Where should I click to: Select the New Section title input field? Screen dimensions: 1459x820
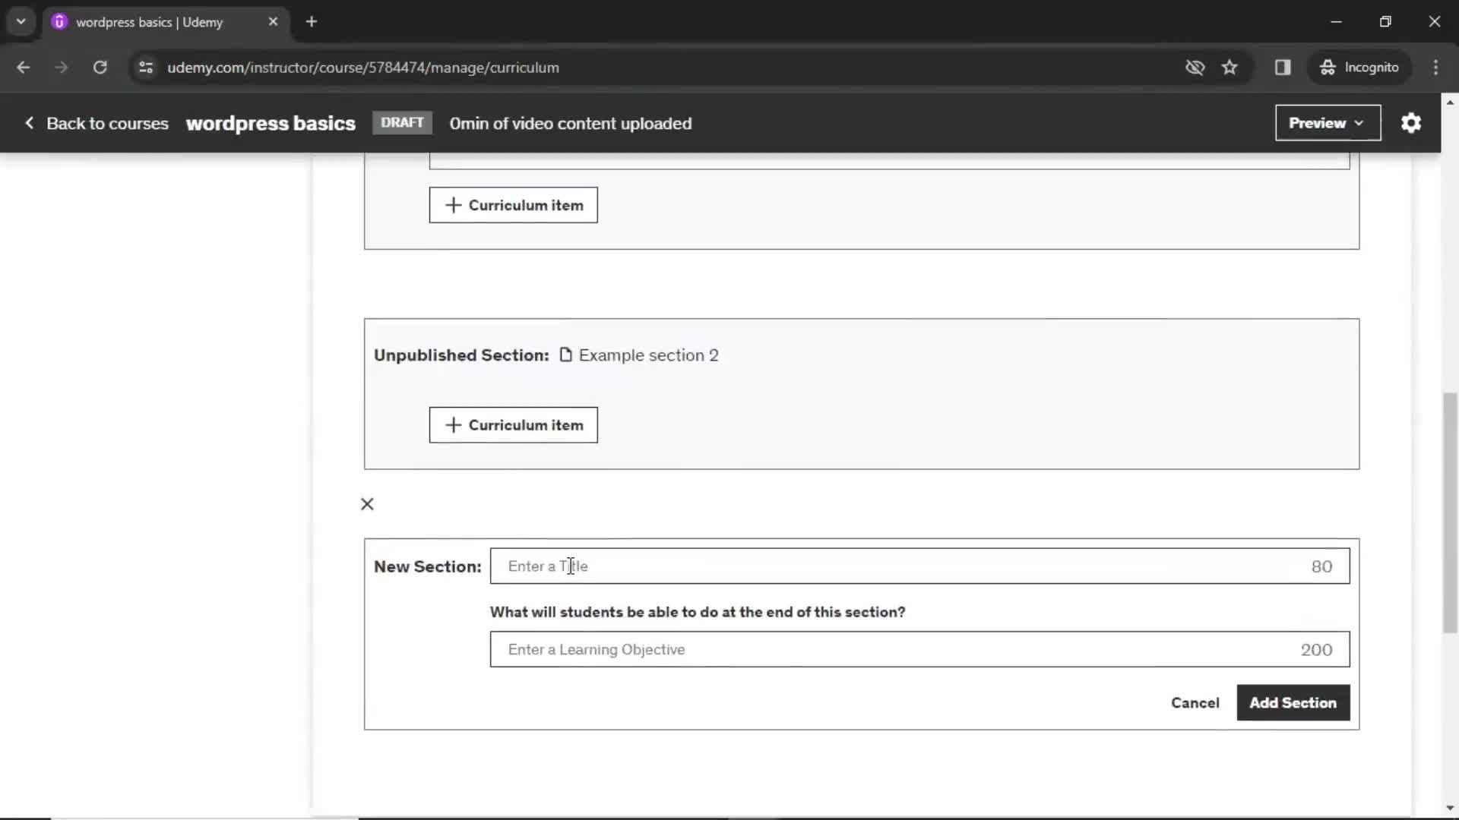[919, 566]
